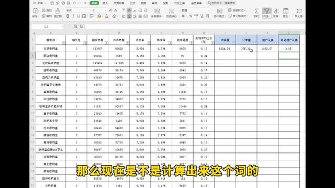Align text to bottom of cell

pos(135,10)
